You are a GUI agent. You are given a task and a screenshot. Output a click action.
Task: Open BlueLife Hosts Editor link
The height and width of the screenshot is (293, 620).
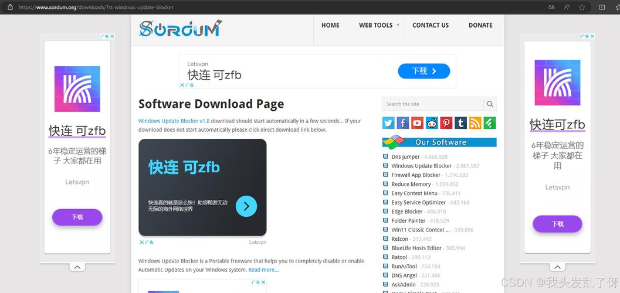tap(416, 248)
